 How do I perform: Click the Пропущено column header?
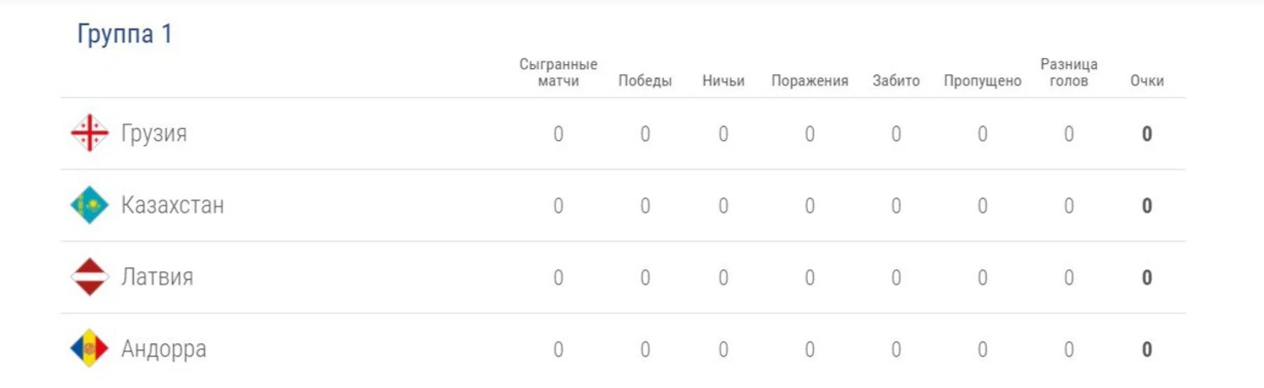(983, 81)
